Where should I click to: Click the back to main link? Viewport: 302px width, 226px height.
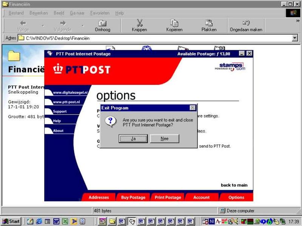234,185
